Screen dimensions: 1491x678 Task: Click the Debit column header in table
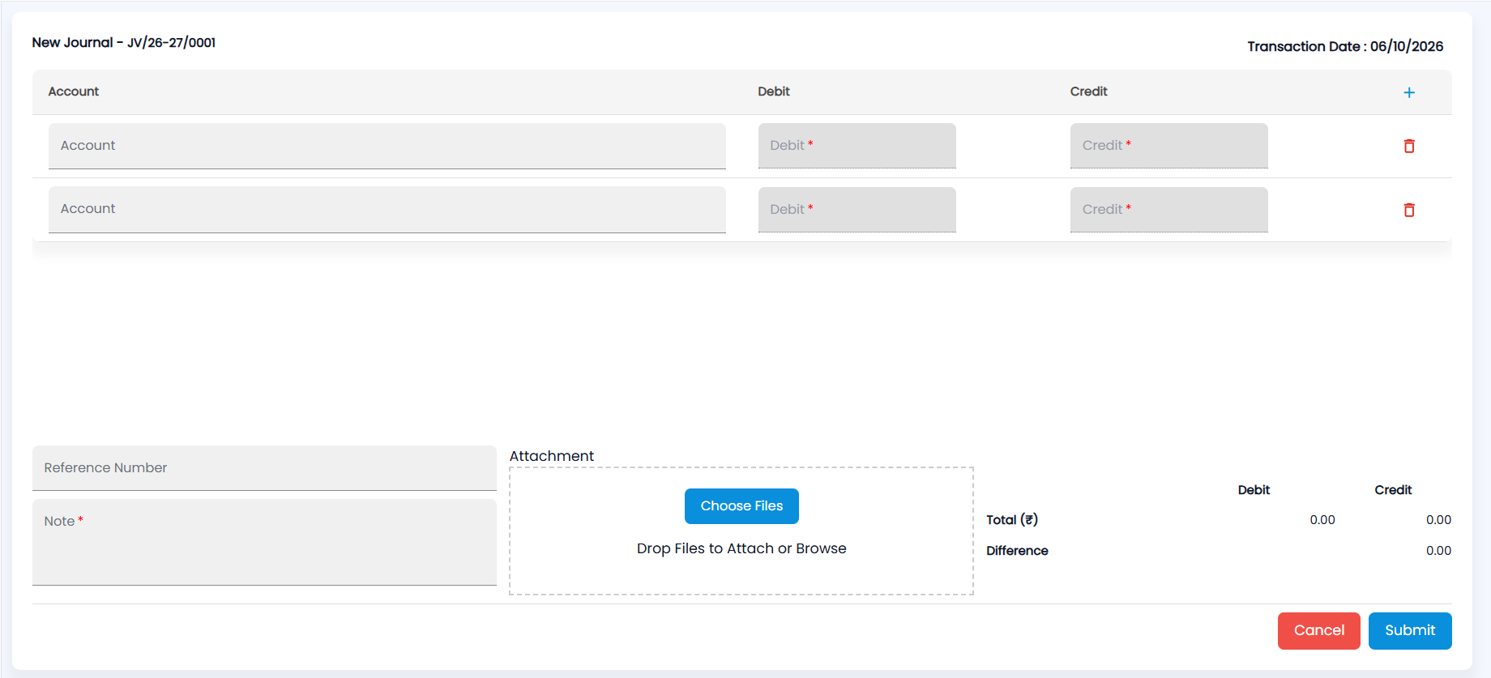[x=774, y=92]
